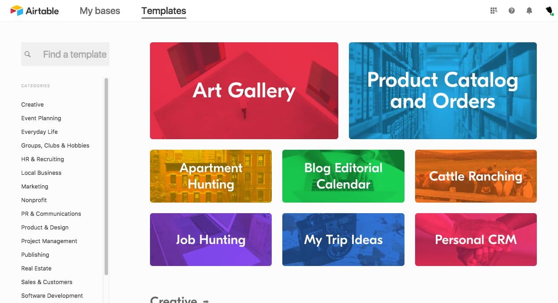The image size is (558, 303).
Task: Open Product Catalog and Orders template
Action: click(442, 91)
